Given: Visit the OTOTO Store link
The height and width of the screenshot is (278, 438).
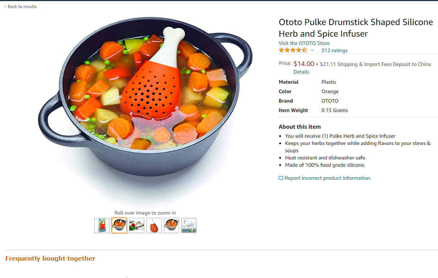Looking at the screenshot, I should (304, 43).
